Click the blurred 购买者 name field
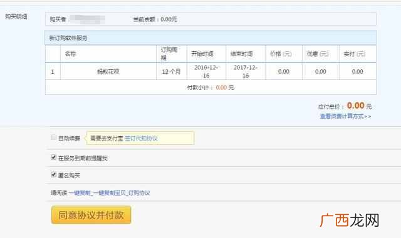 tap(88, 19)
